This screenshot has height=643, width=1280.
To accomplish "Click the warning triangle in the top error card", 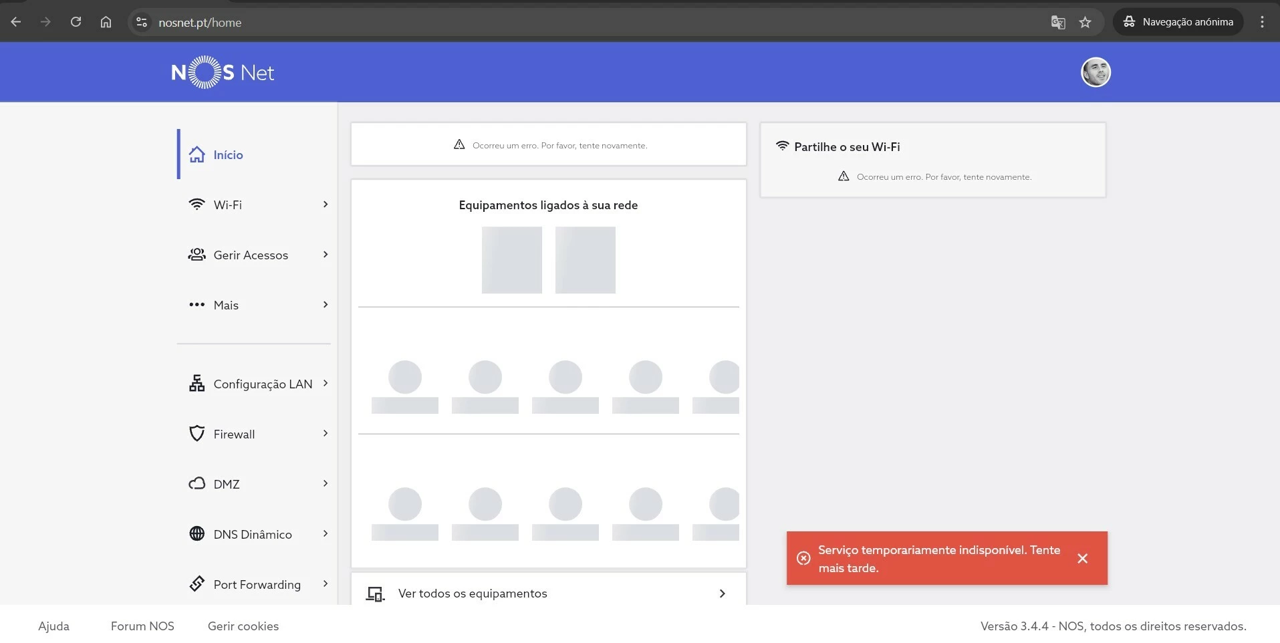I will [x=459, y=144].
